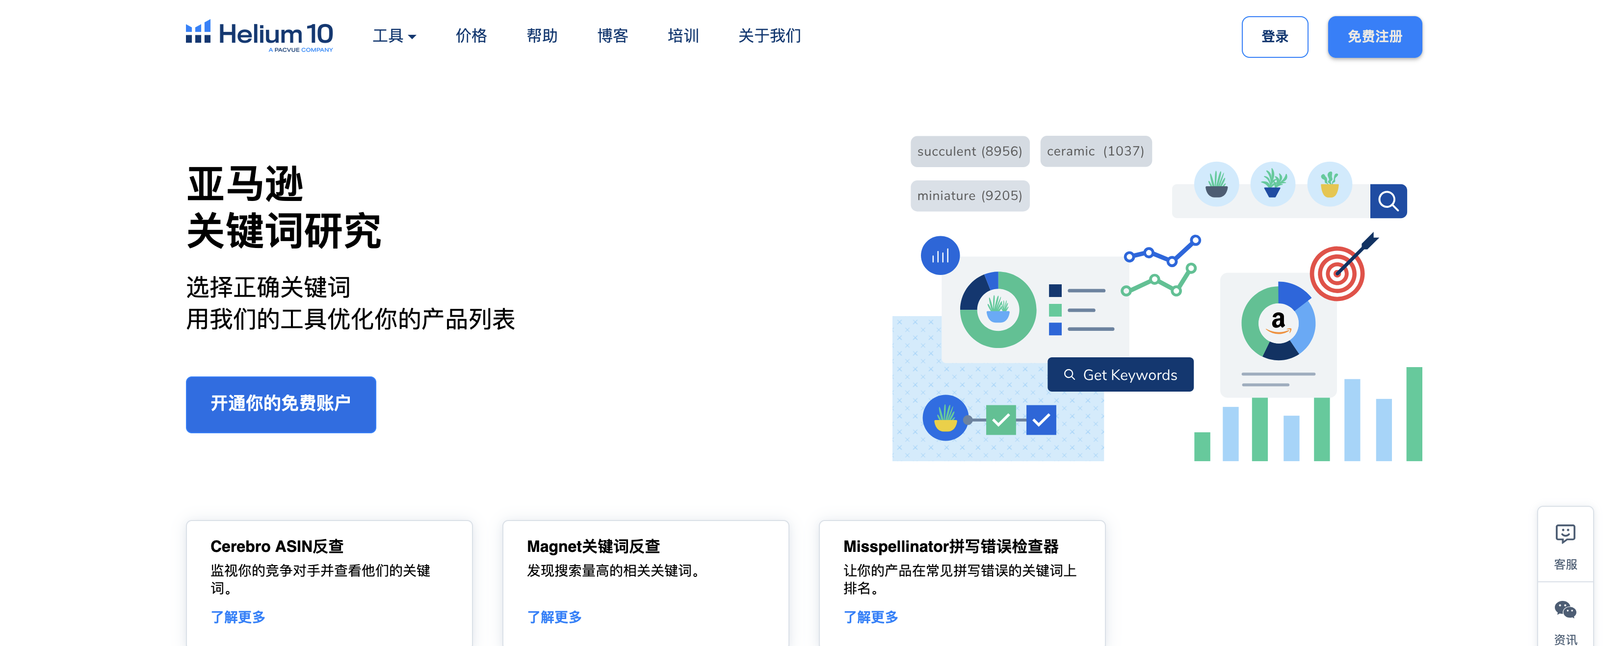This screenshot has width=1624, height=646.
Task: Open the 关于我们 nav item
Action: click(x=769, y=36)
